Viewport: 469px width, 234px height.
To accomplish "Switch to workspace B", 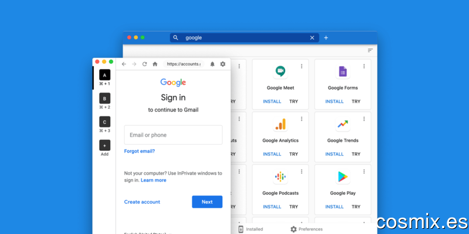I will click(105, 98).
